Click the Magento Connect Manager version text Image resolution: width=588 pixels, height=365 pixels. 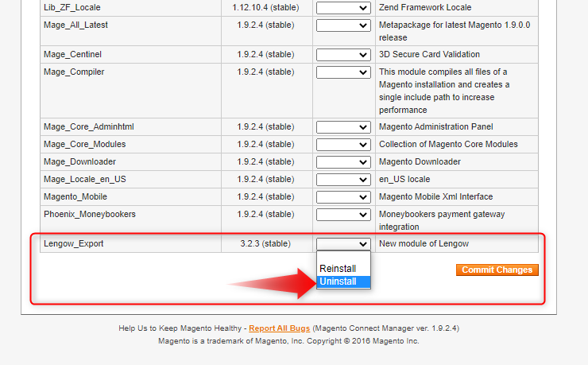click(386, 328)
